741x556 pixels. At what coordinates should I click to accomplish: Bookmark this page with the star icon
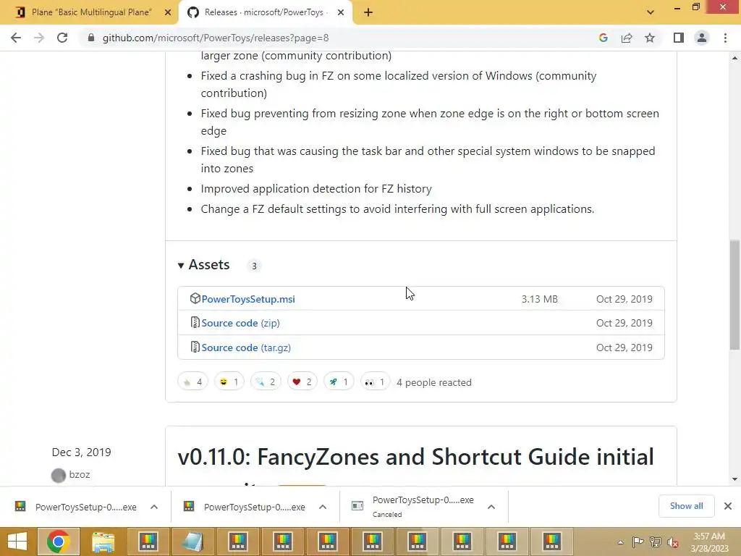650,38
